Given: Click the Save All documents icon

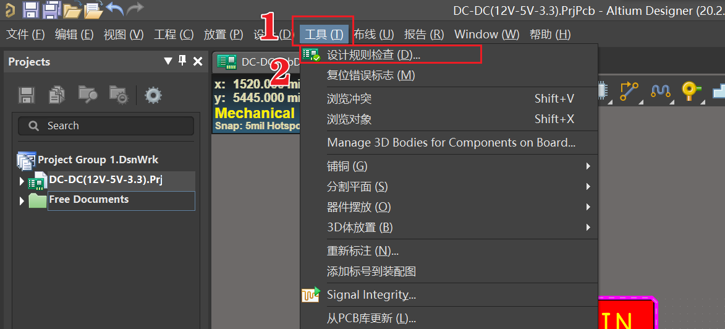Looking at the screenshot, I should point(52,9).
